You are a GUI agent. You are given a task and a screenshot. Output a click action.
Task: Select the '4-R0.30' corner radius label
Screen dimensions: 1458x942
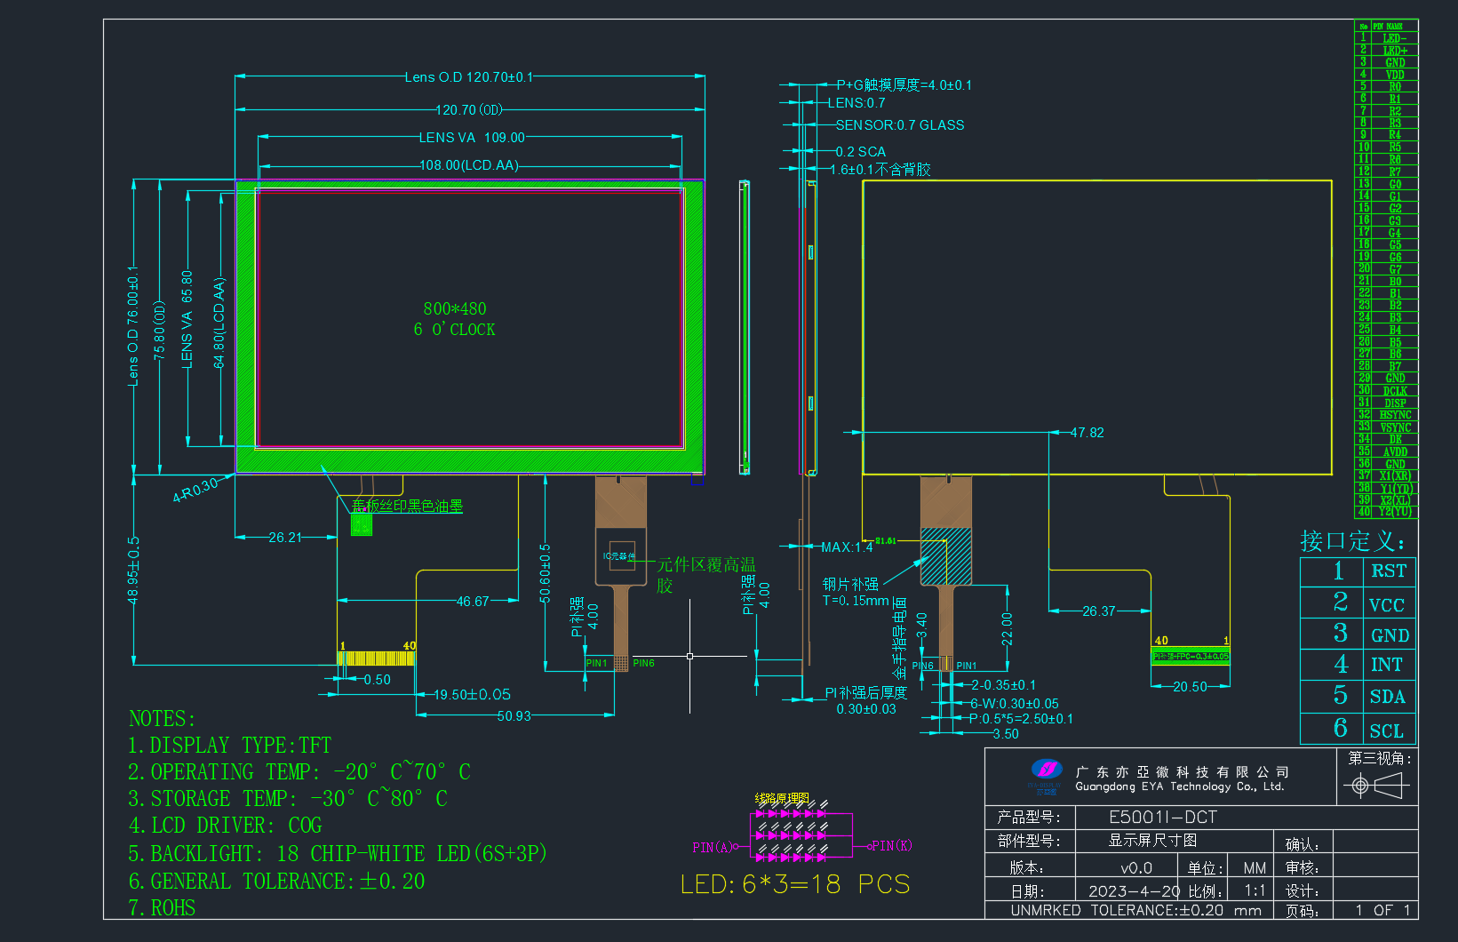pyautogui.click(x=195, y=490)
